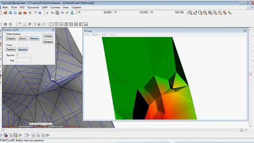Viewport: 254px width, 143px height.
Task: Open the Система menu
Action: pyautogui.click(x=55, y=8)
